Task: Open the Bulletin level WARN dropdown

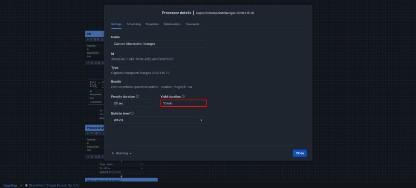Action: pos(159,120)
